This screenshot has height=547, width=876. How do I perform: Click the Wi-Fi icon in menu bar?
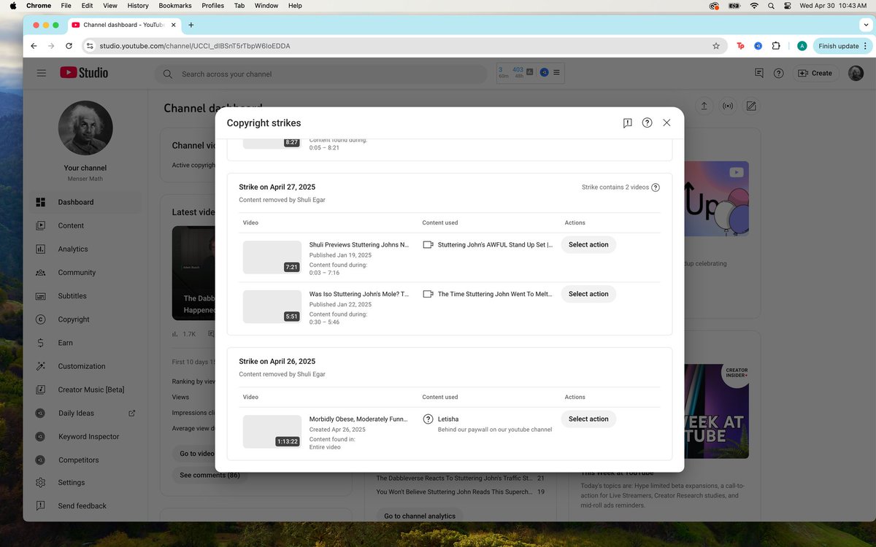point(754,5)
